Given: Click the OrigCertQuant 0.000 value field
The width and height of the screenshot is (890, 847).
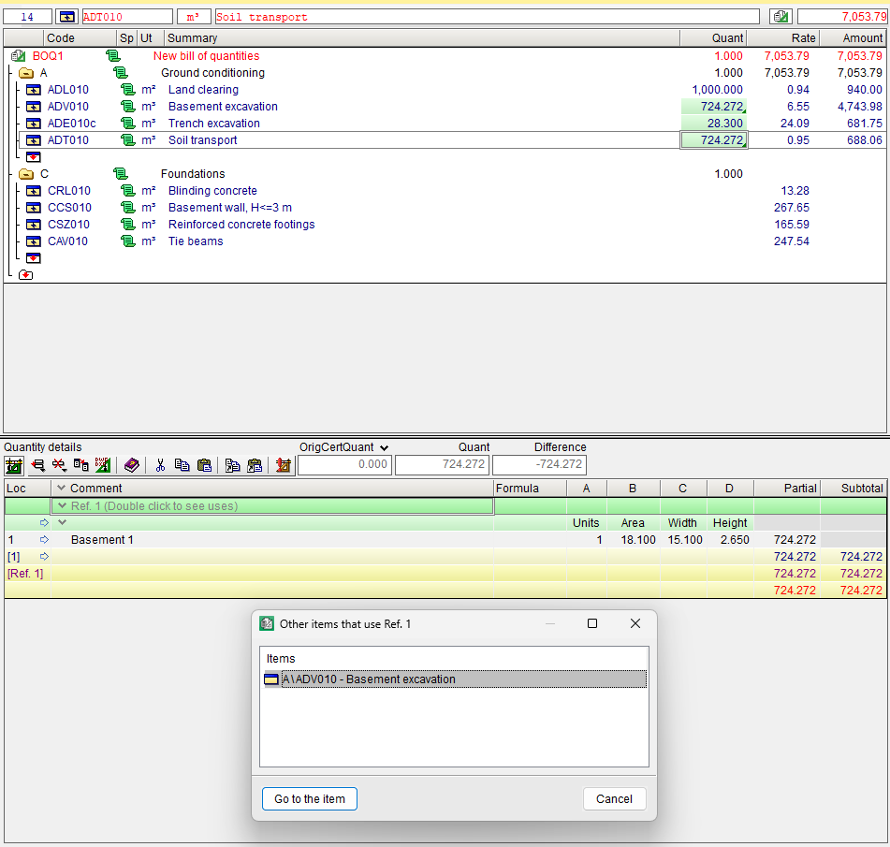Looking at the screenshot, I should [344, 465].
